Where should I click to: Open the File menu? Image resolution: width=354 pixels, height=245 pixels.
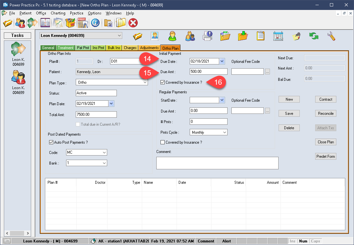[12, 13]
